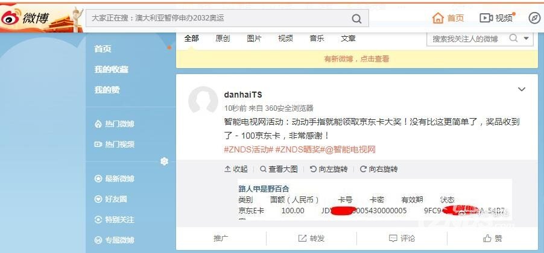Rotate the image right with 向右旋转
Image resolution: width=544 pixels, height=253 pixels.
click(x=379, y=169)
